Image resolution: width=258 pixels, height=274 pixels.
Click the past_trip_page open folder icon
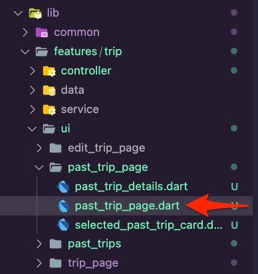pyautogui.click(x=56, y=168)
